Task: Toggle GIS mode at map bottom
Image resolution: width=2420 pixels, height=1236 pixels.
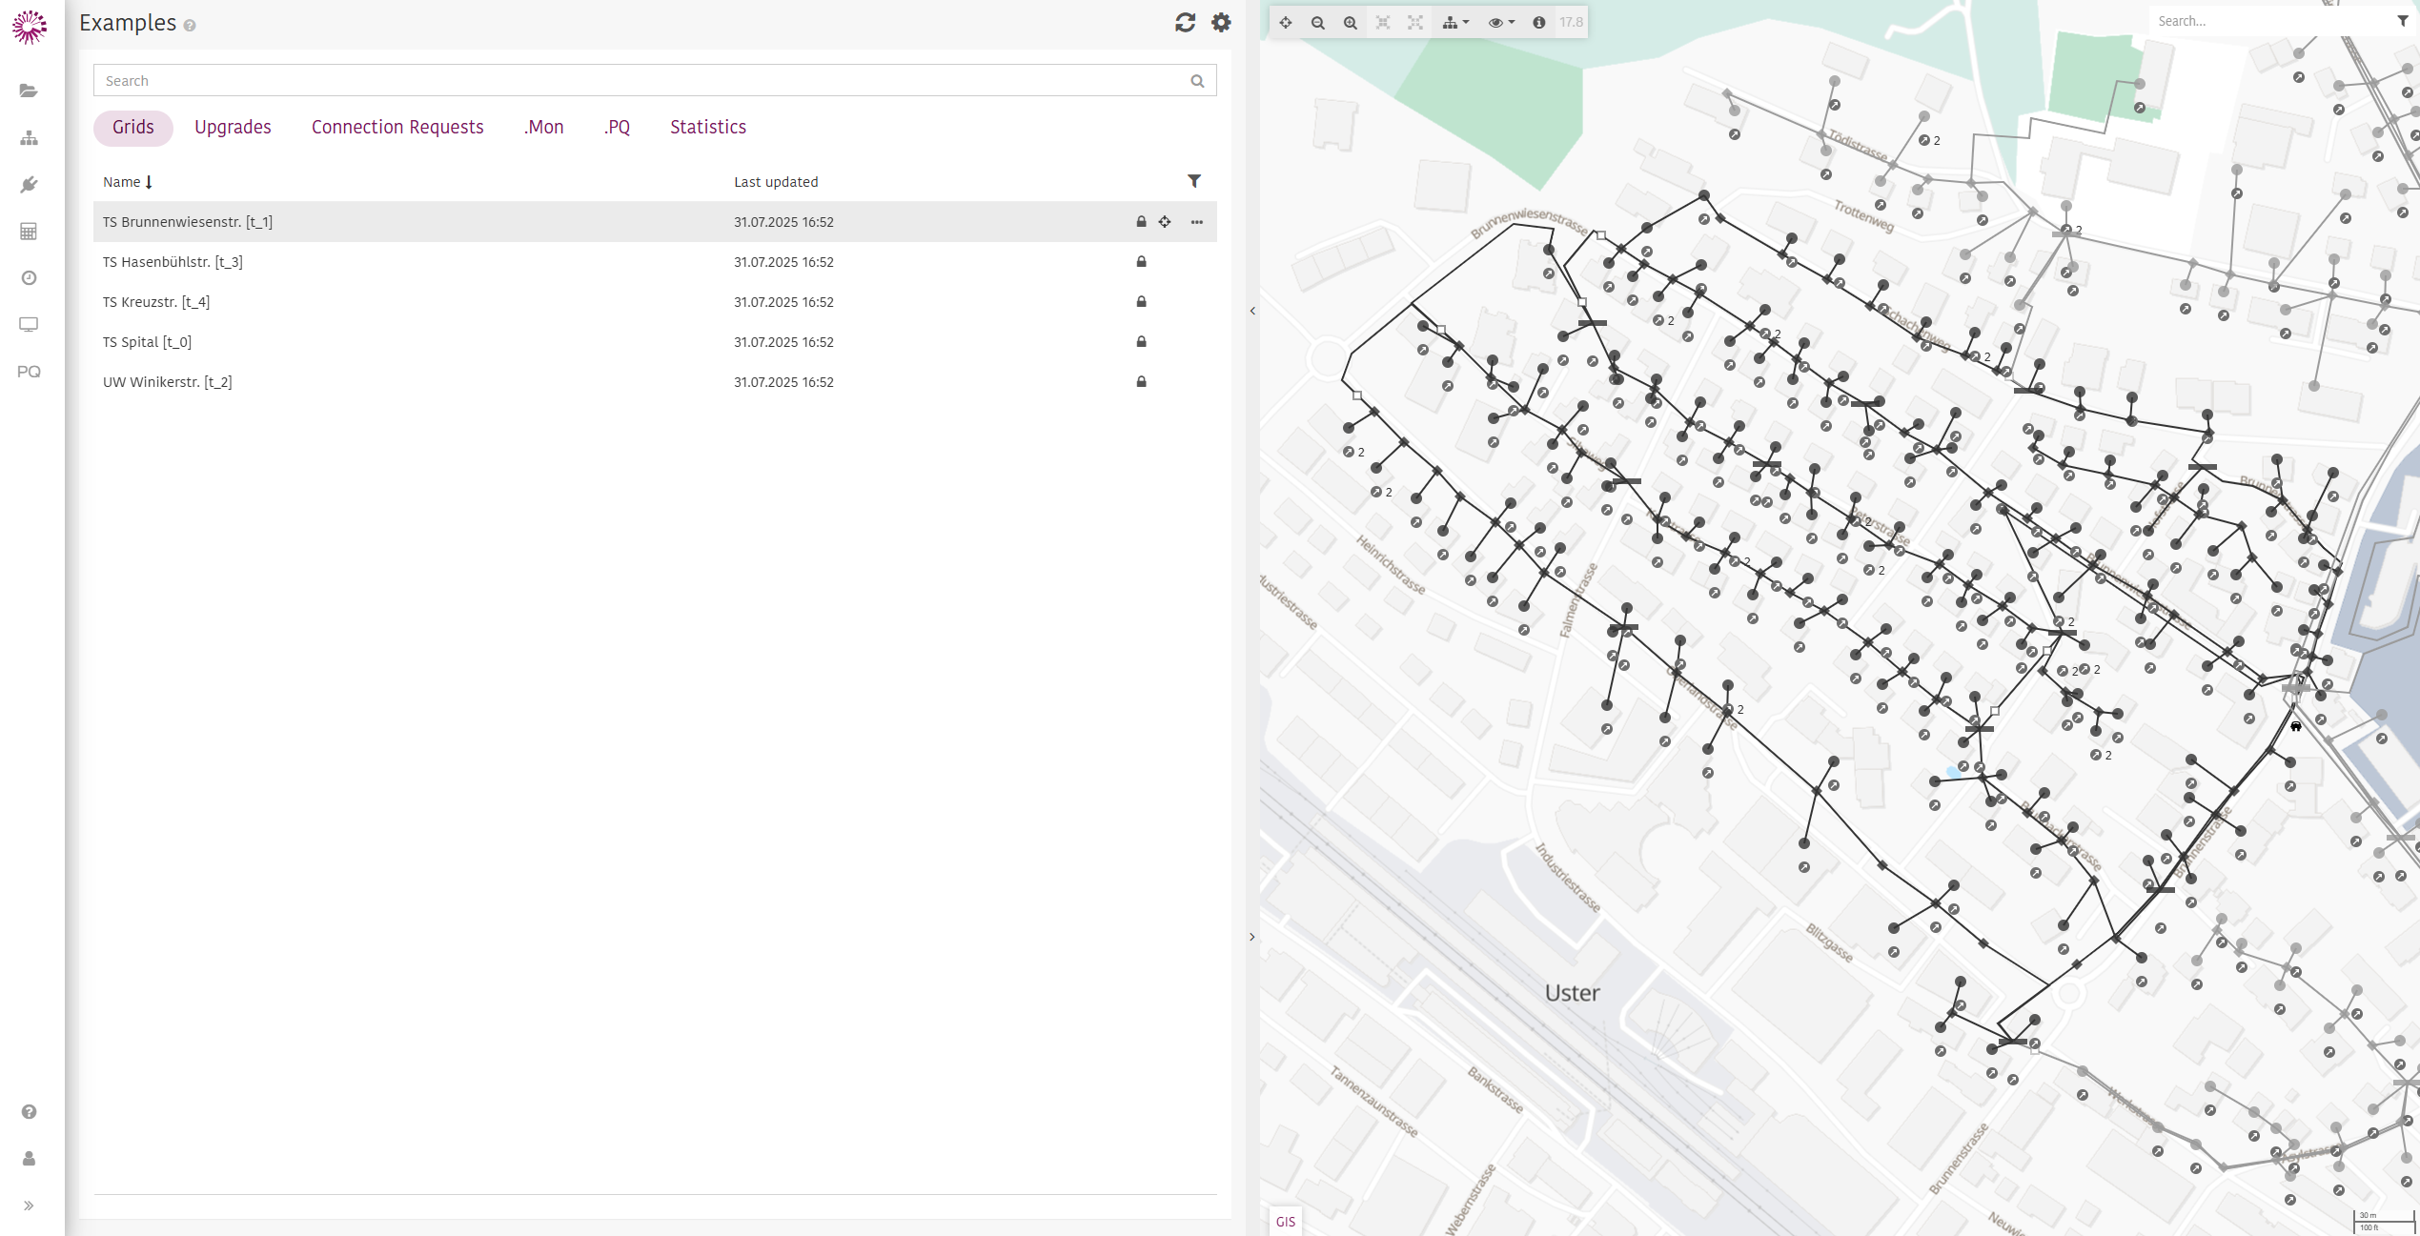Action: (1286, 1222)
